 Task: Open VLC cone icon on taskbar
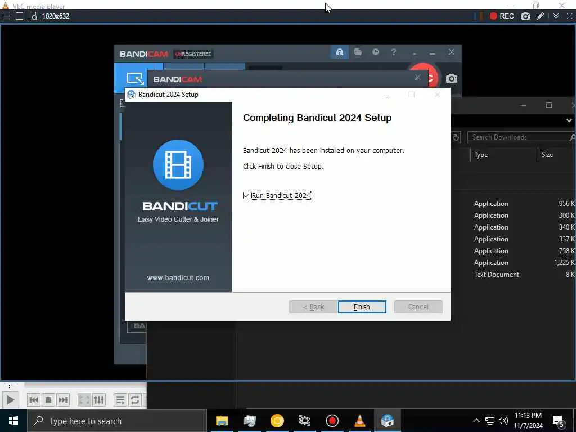pos(359,421)
